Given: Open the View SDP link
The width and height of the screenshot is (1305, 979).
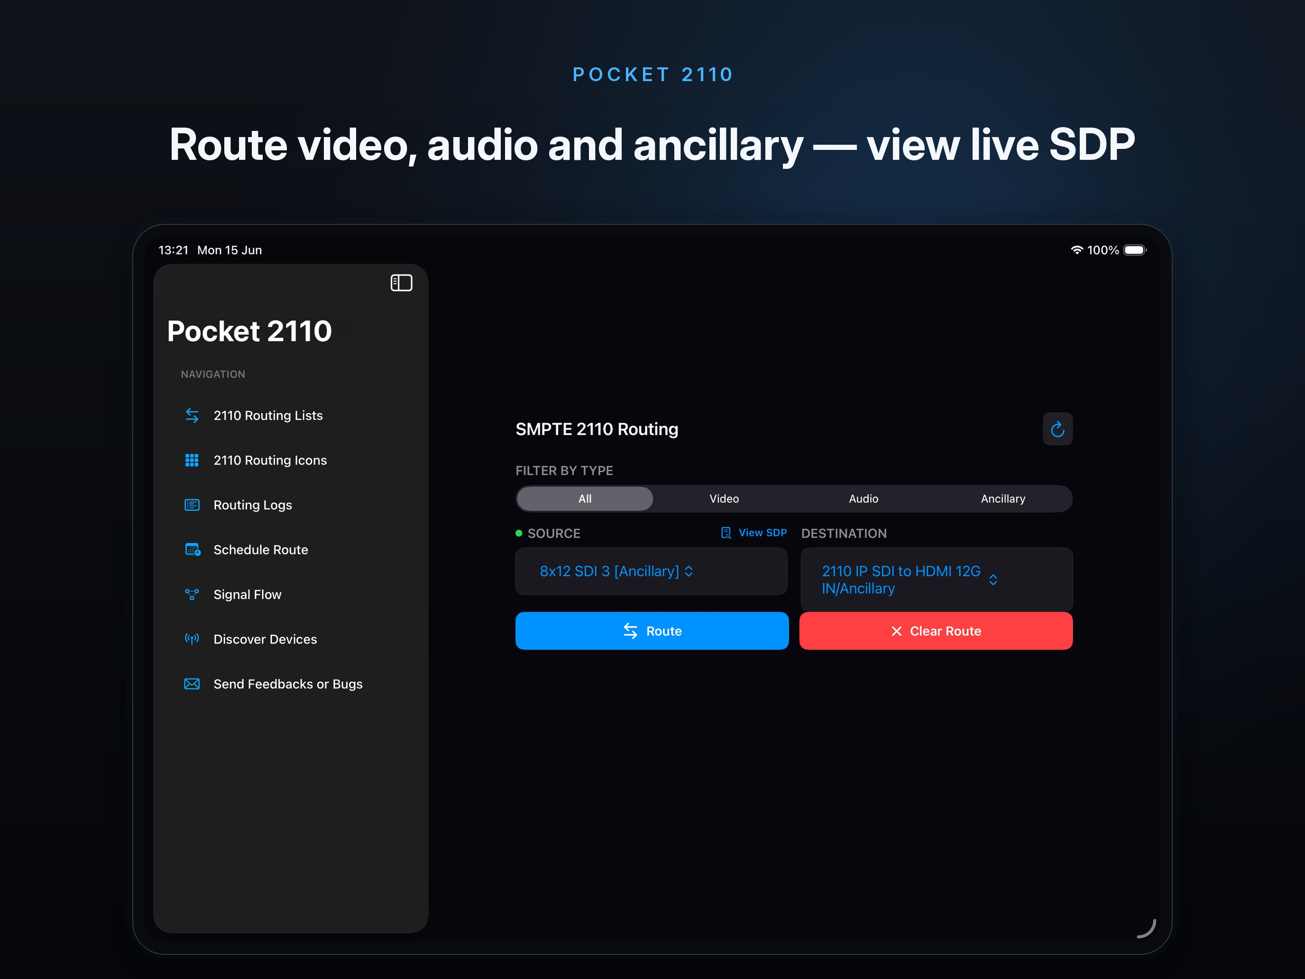Looking at the screenshot, I should click(754, 533).
